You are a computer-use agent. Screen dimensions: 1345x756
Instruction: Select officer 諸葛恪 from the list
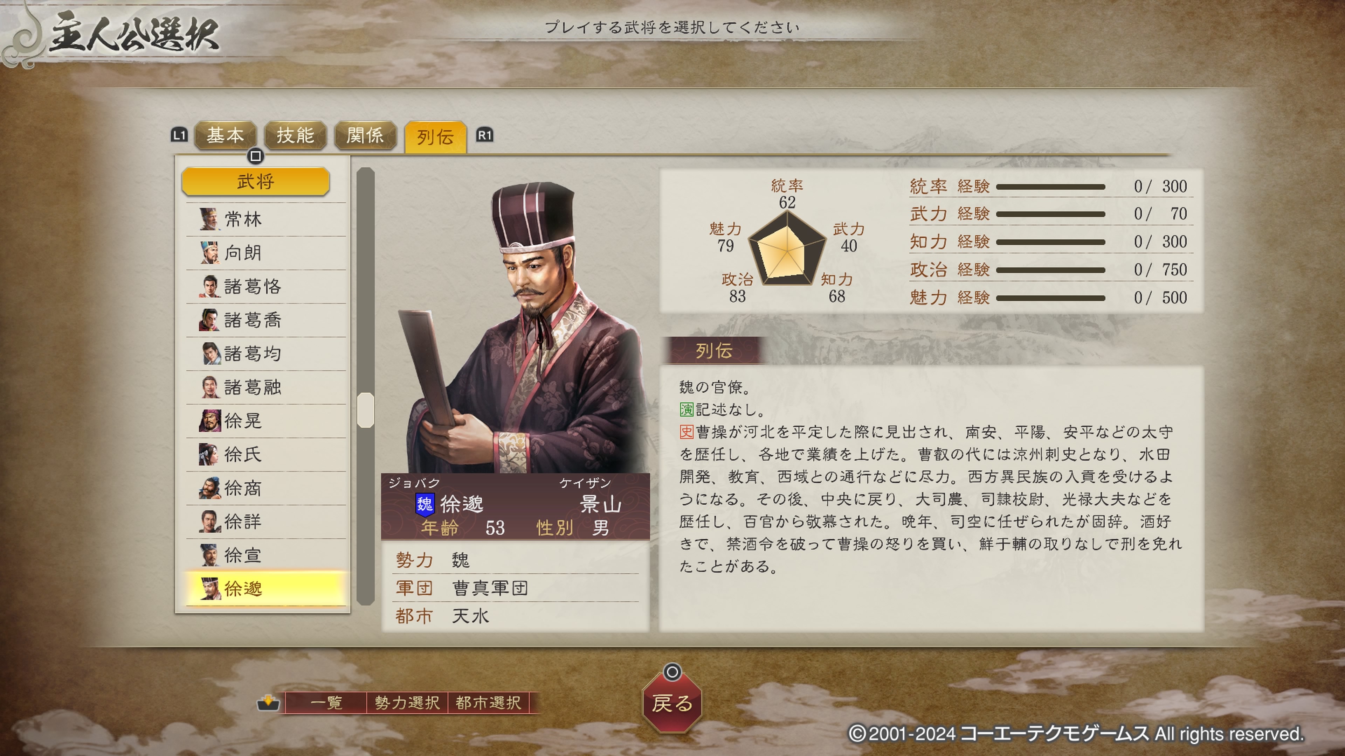[266, 286]
